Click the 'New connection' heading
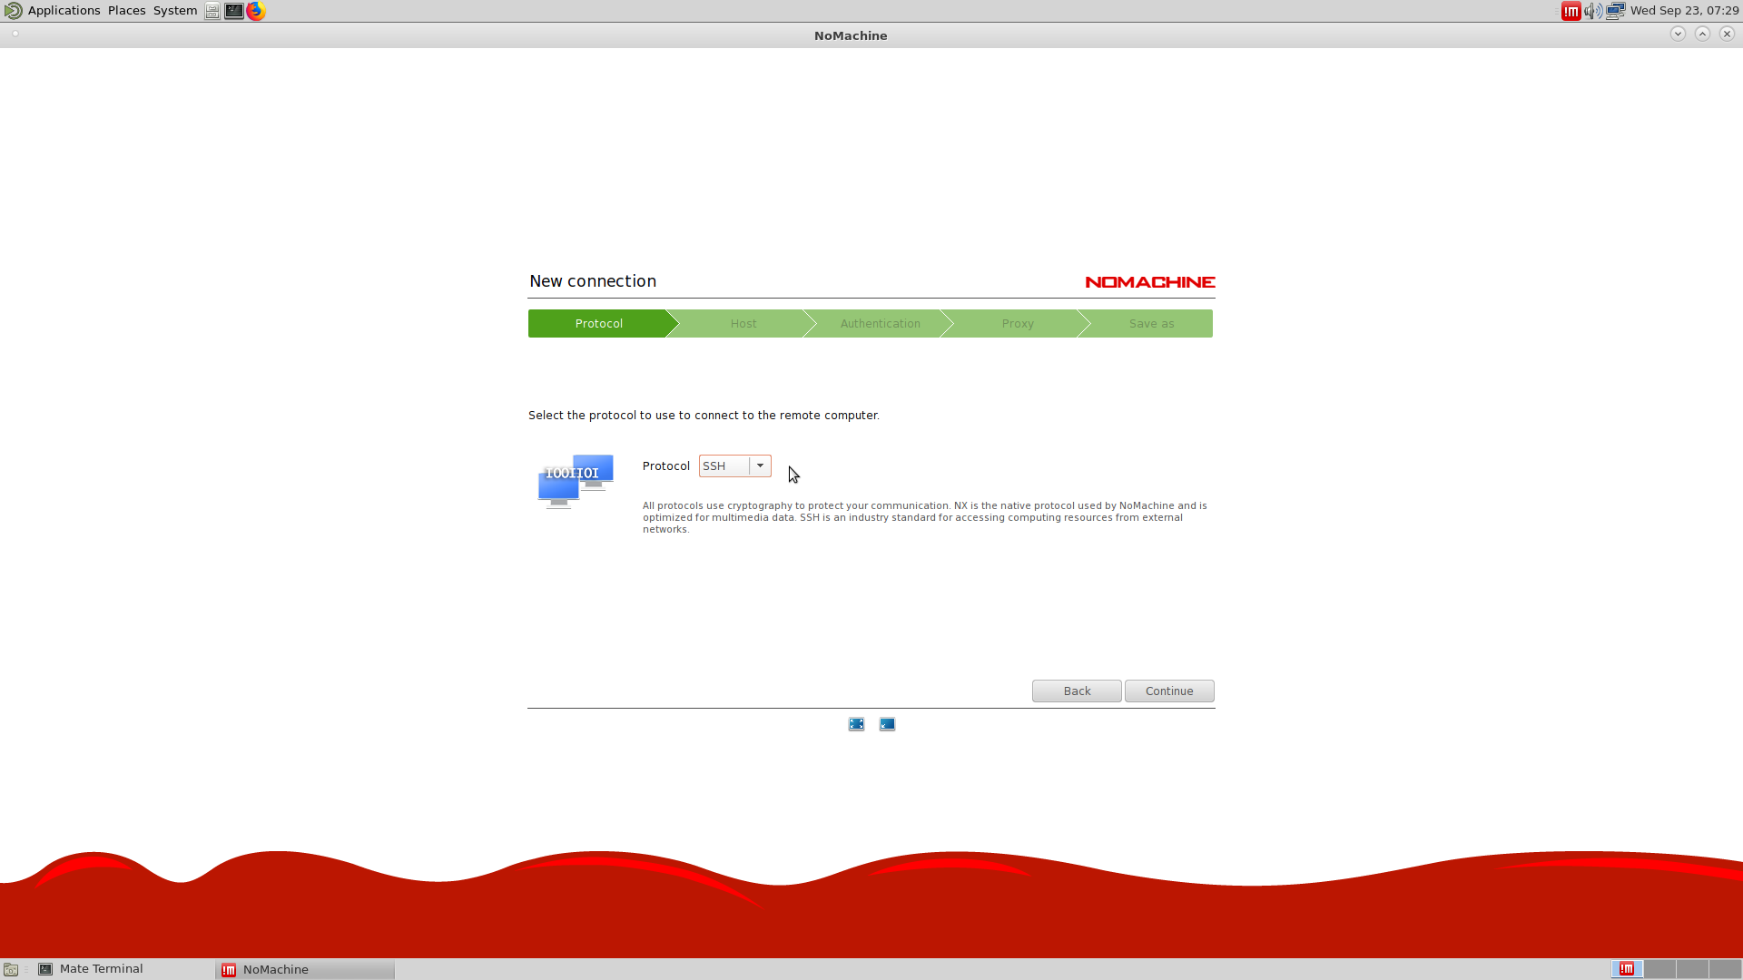The image size is (1743, 980). point(593,281)
